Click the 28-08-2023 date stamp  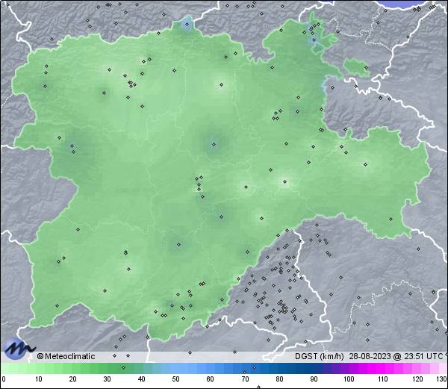click(370, 356)
